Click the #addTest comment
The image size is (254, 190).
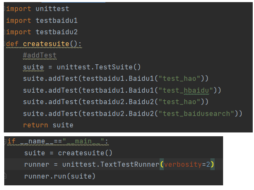[x=40, y=55]
